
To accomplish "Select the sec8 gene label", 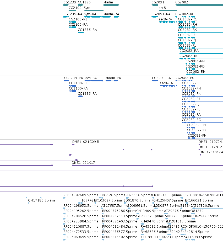I will [x=162, y=8].
